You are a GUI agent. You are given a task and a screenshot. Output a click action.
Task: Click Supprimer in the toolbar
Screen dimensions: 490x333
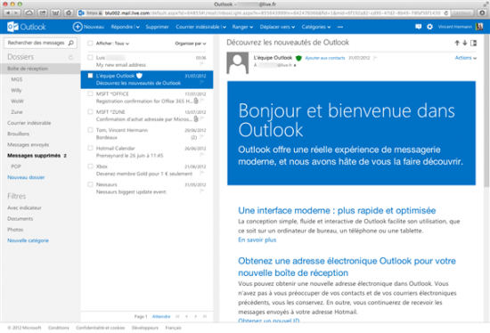(x=157, y=27)
